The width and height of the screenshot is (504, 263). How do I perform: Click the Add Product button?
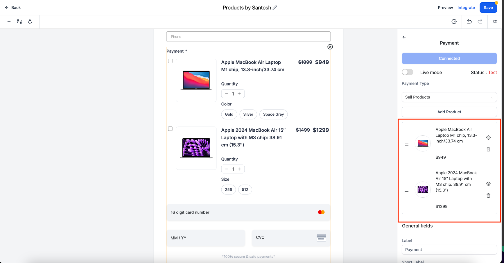(449, 112)
